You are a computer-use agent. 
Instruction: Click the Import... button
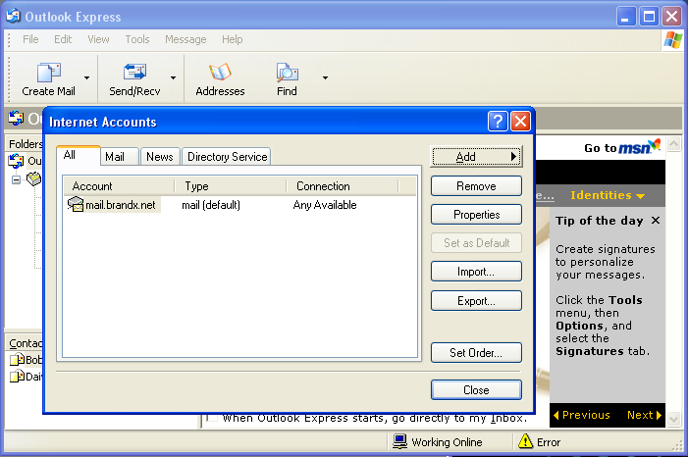(477, 272)
